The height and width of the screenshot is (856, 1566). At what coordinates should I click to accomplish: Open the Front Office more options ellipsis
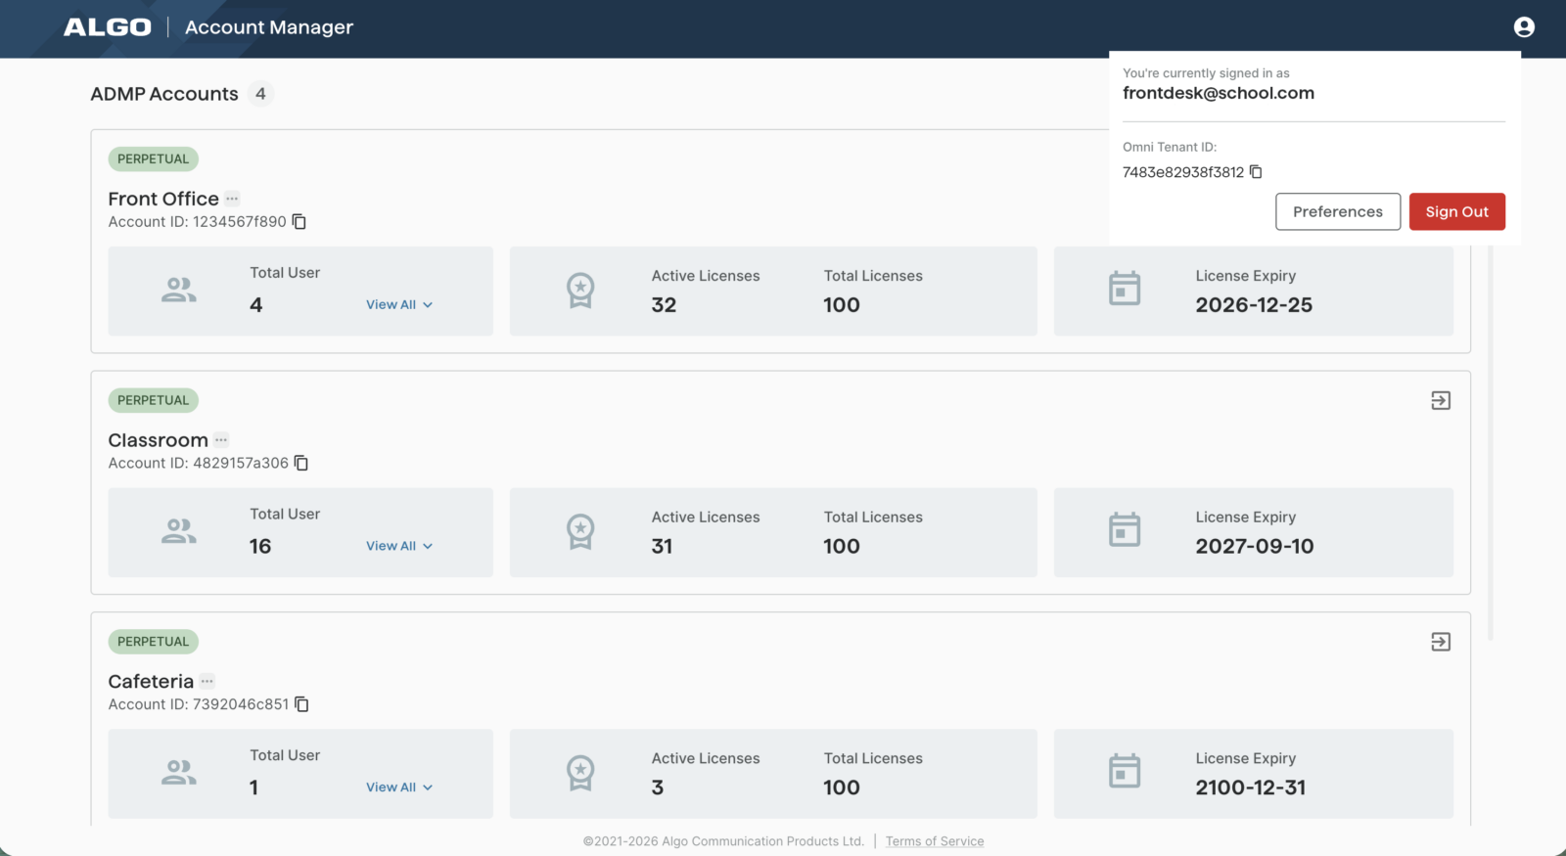point(232,199)
